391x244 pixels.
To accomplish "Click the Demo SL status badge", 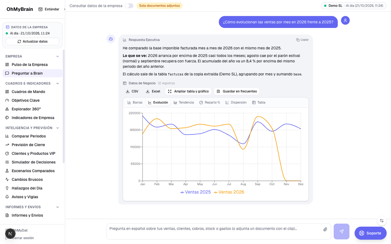I will click(354, 6).
